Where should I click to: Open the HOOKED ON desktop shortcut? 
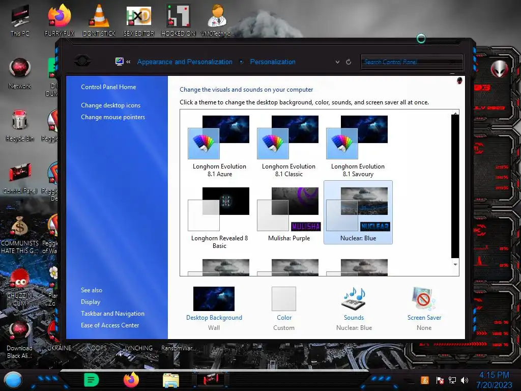point(178,20)
